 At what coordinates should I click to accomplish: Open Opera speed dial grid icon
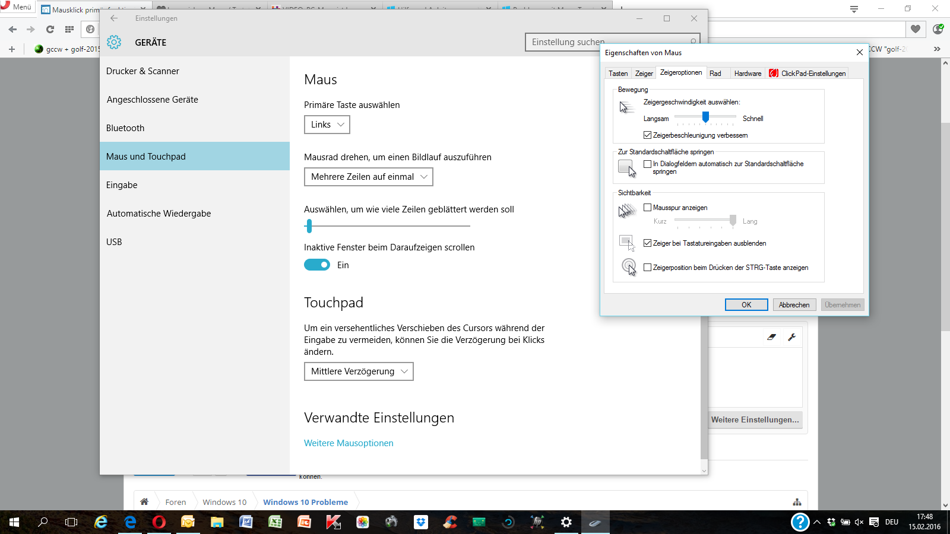(69, 29)
